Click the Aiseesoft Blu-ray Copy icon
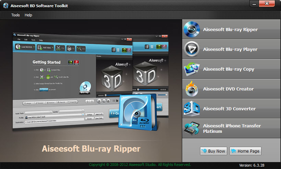 click(191, 69)
